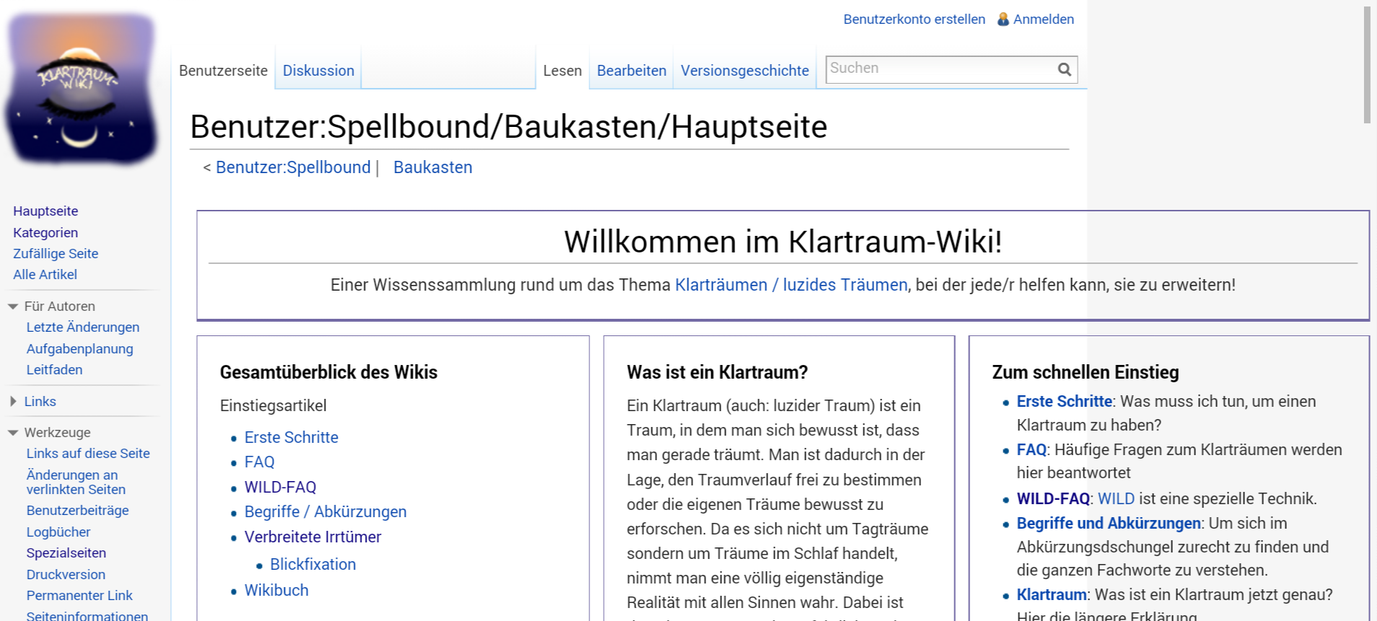Switch to the Diskussion tab
This screenshot has height=621, width=1377.
point(318,71)
